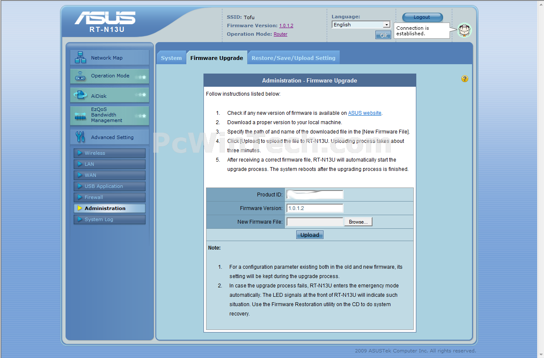Viewport: 544px width, 358px height.
Task: Click the New Firmware File path field
Action: (315, 222)
